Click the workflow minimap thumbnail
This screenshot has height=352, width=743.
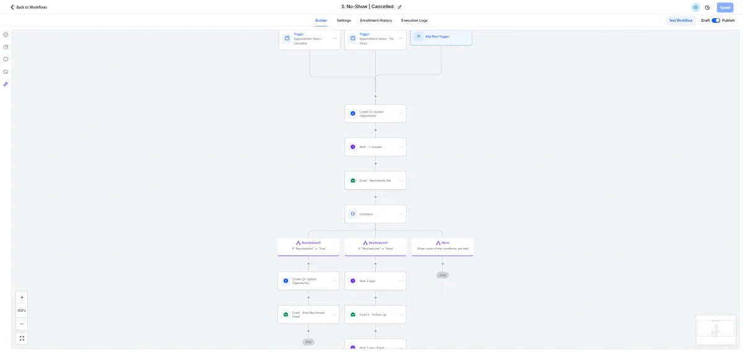(x=715, y=331)
